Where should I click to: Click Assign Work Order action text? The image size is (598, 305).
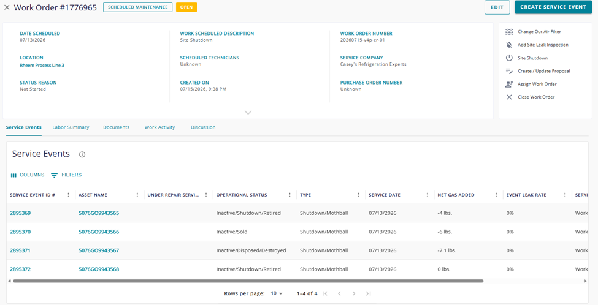point(537,84)
